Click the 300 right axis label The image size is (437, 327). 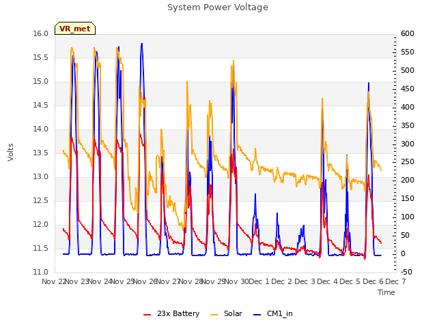point(408,144)
